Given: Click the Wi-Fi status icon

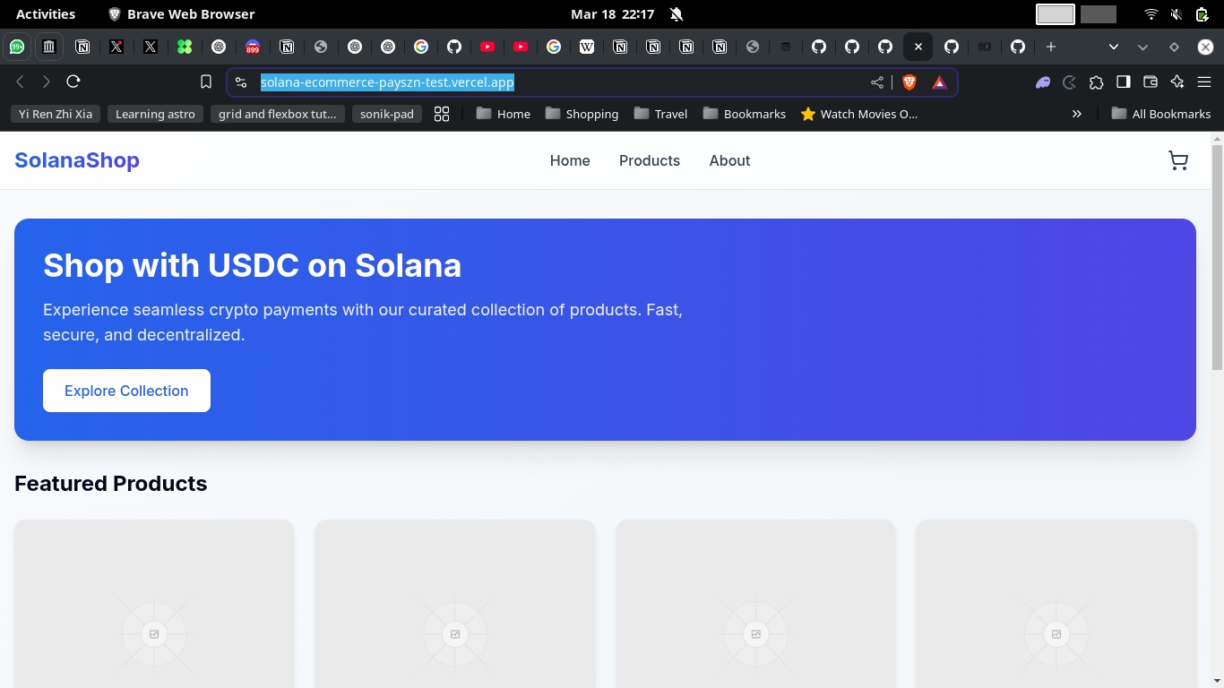Looking at the screenshot, I should pyautogui.click(x=1151, y=14).
